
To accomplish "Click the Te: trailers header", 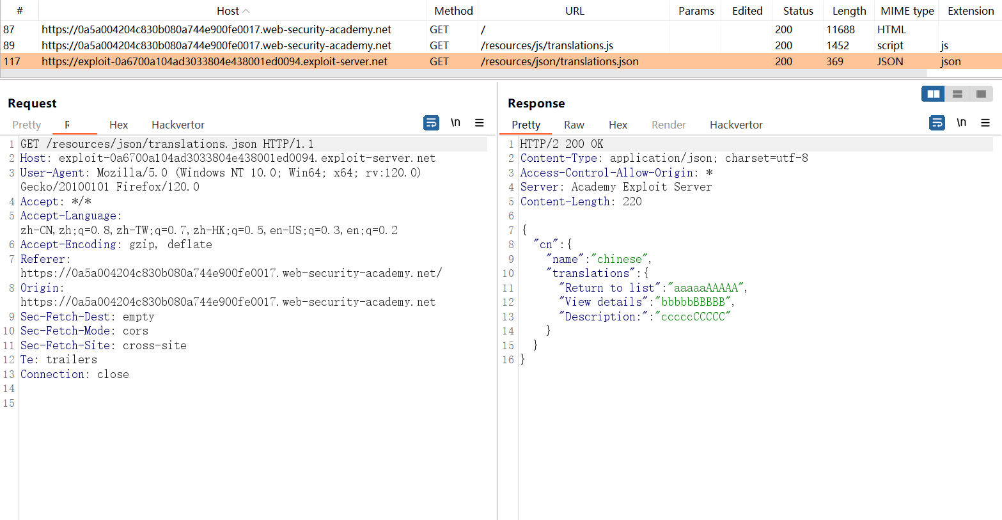I will [x=58, y=359].
